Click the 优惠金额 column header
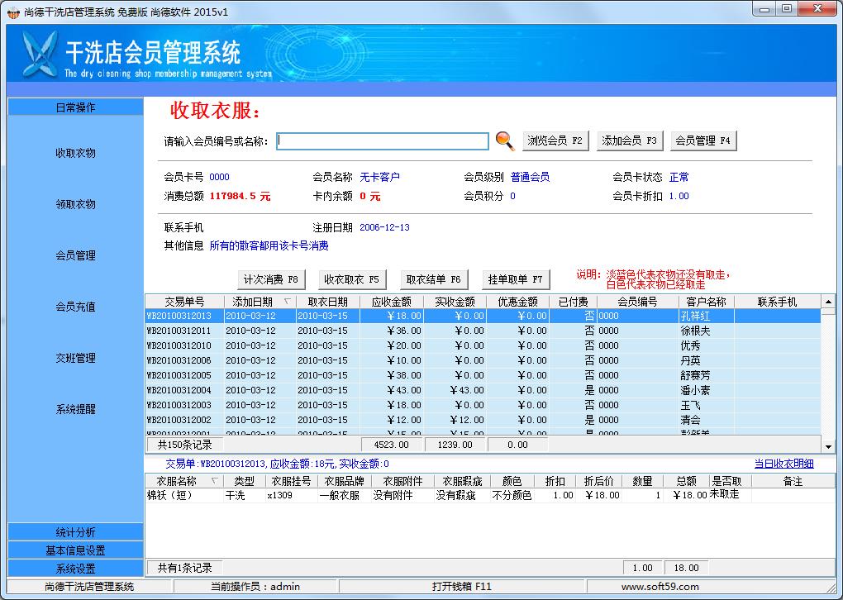843x600 pixels. (x=517, y=302)
